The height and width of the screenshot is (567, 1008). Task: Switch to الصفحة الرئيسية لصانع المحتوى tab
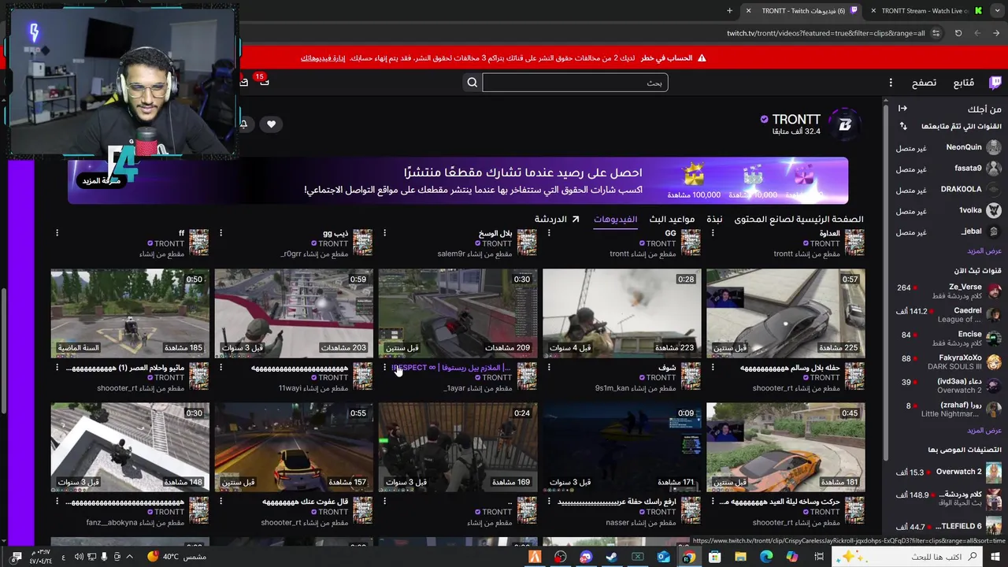(x=799, y=219)
